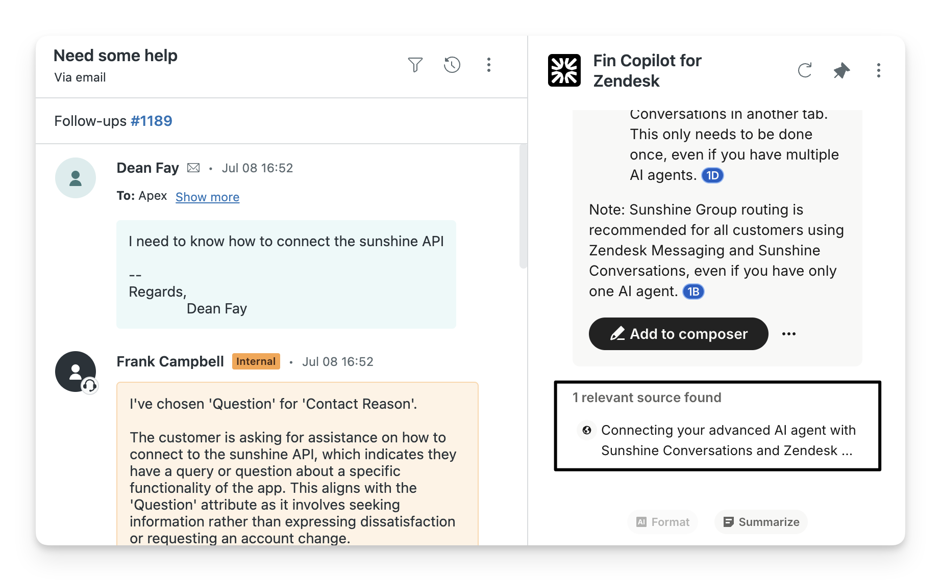941x581 pixels.
Task: Click the Summarize button
Action: click(x=761, y=522)
